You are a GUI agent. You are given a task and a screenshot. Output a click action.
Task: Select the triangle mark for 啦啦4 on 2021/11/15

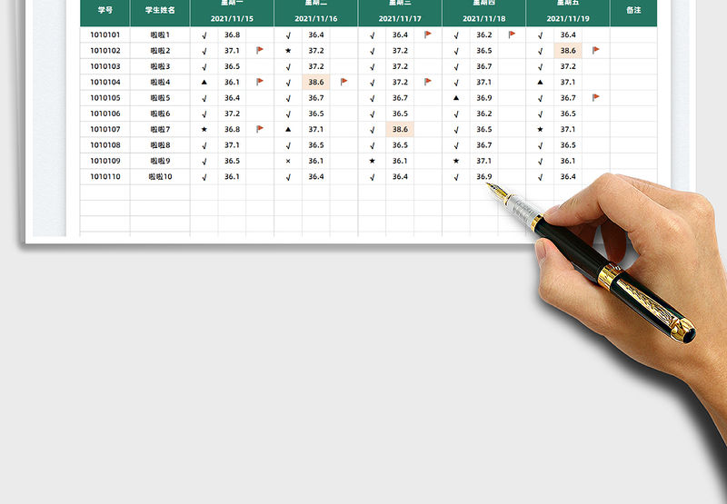click(204, 83)
